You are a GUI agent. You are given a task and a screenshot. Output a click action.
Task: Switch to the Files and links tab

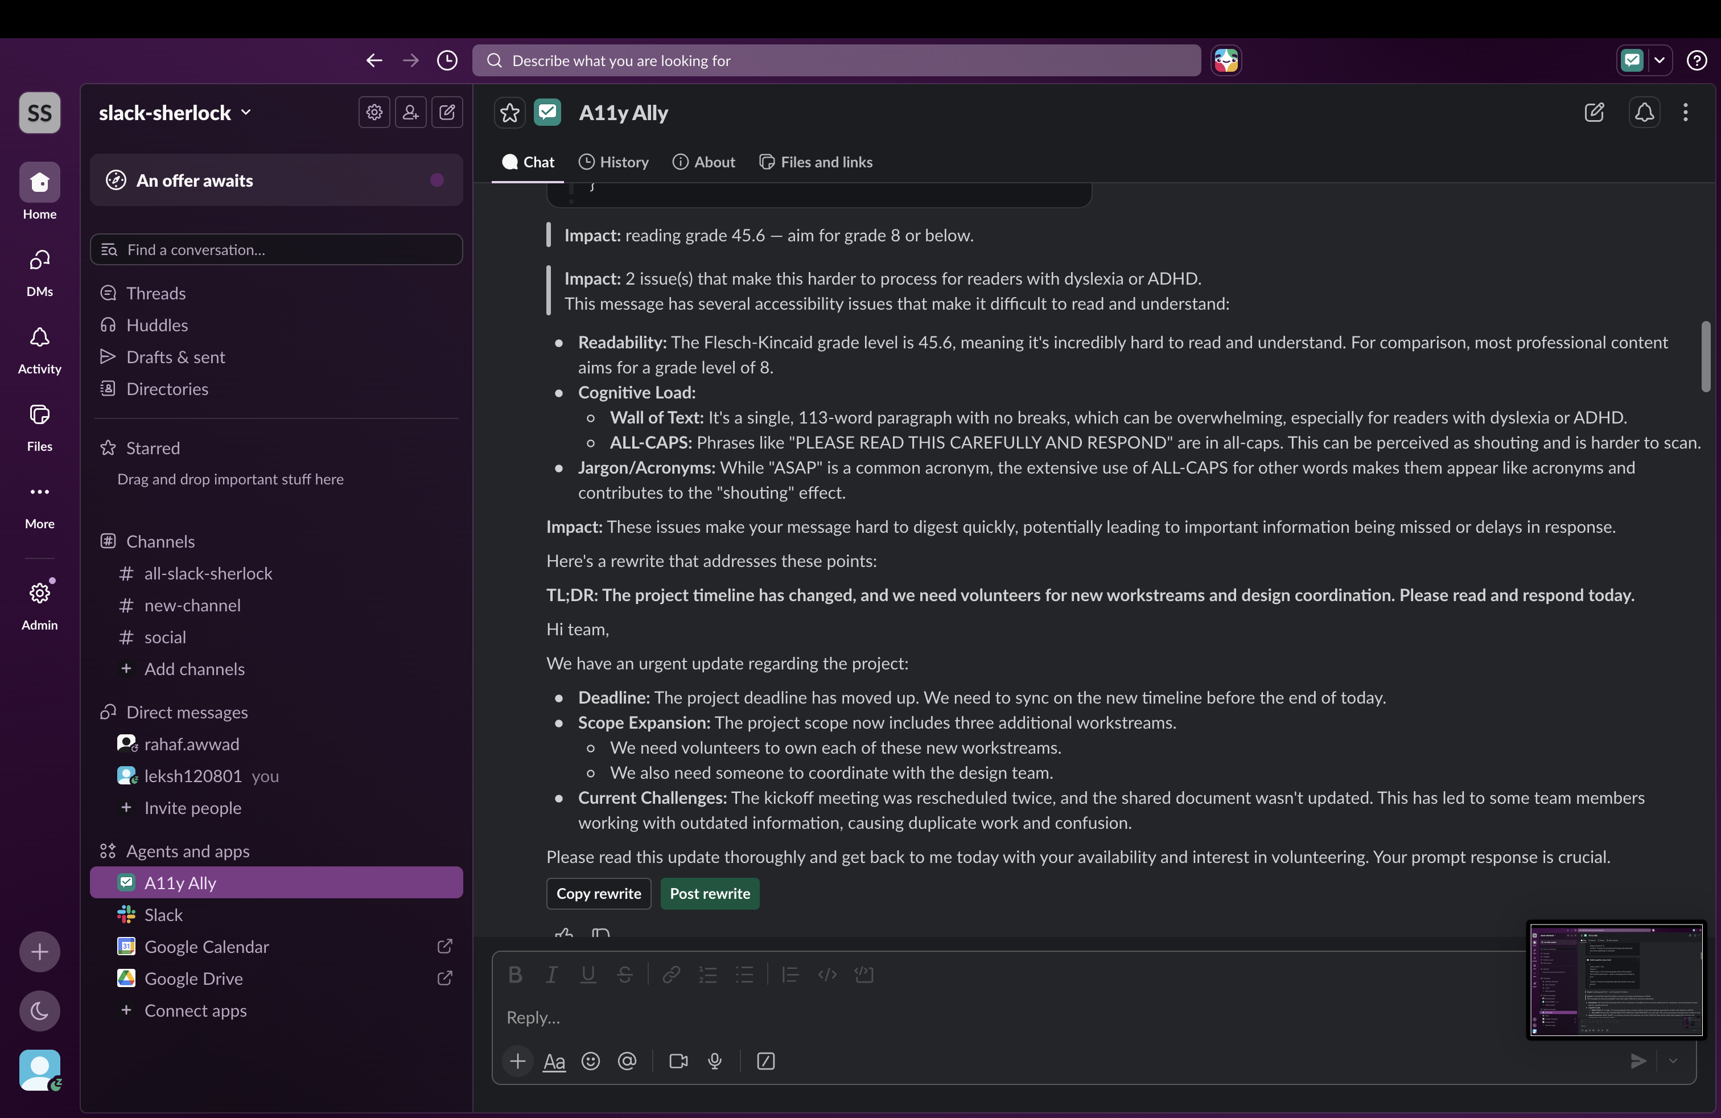(816, 162)
